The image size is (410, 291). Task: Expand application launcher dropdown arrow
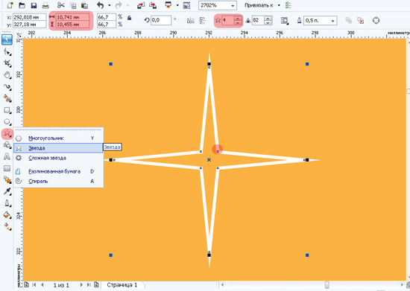click(x=177, y=5)
